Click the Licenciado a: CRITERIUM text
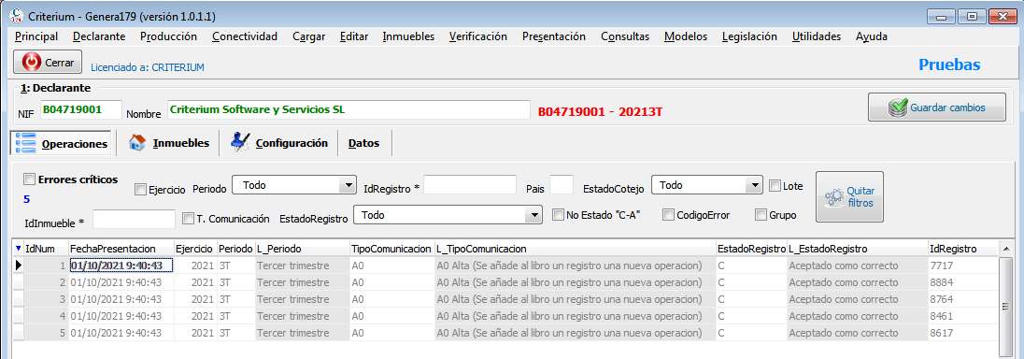 coord(147,67)
